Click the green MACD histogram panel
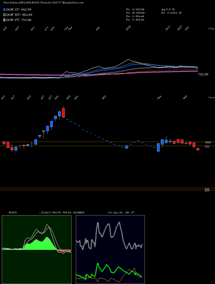The width and height of the screenshot is (215, 284). tap(37, 250)
